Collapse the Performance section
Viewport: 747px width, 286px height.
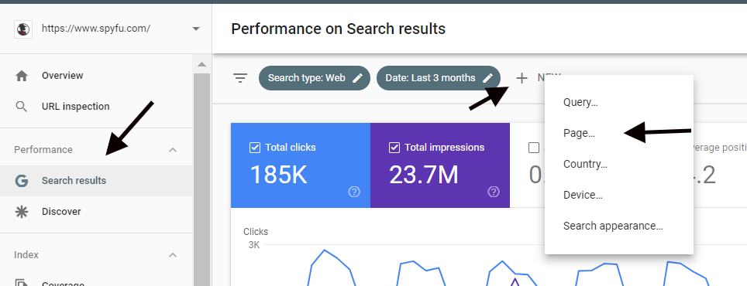pos(173,150)
